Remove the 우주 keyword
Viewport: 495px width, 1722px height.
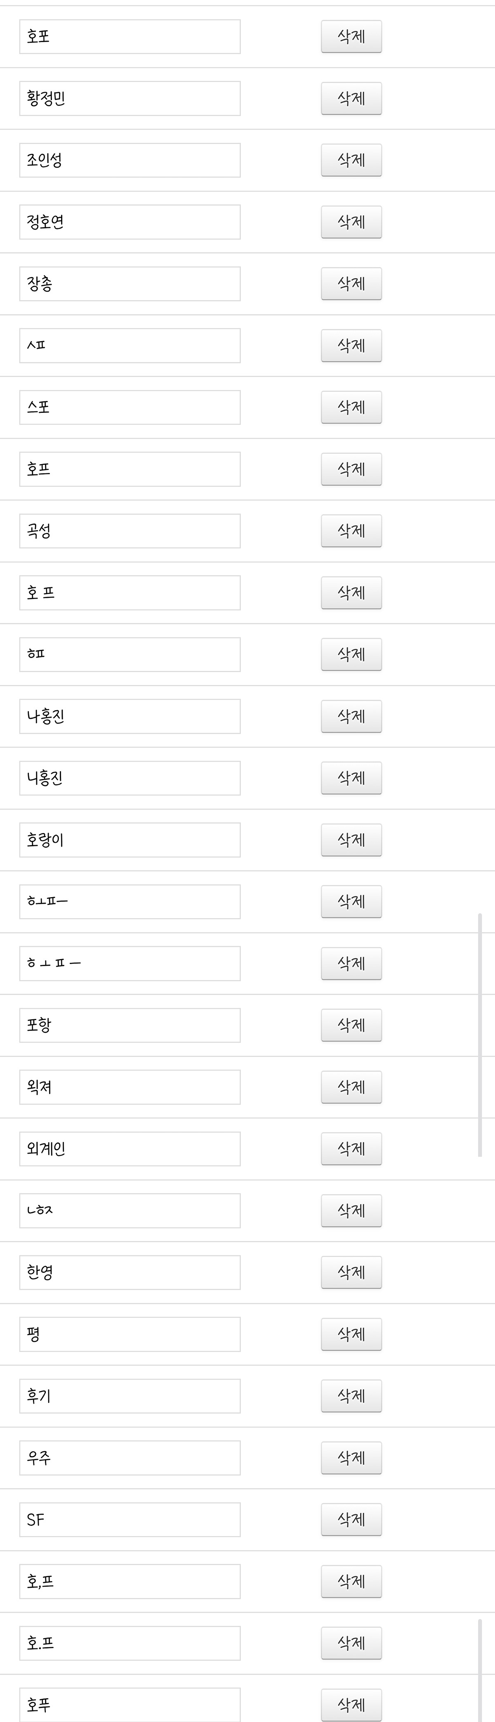(x=351, y=1457)
